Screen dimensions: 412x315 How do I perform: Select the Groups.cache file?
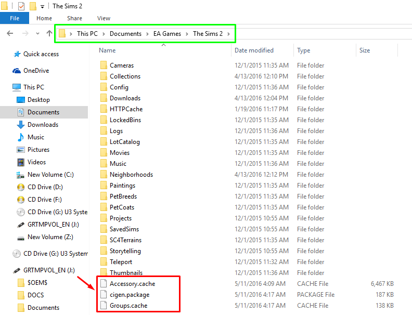(124, 306)
